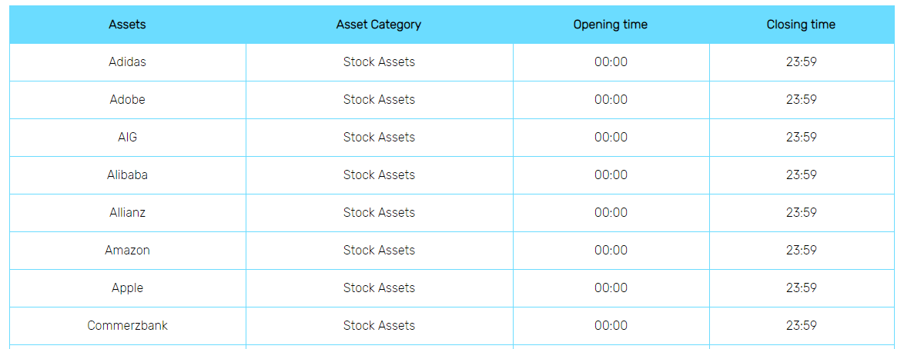Select the 23:59 closing time for Apple
Viewport: 904px width, 349px height.
coord(801,288)
